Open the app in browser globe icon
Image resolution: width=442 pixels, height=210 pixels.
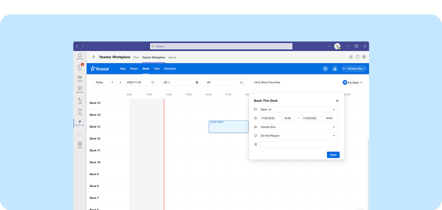tap(364, 57)
